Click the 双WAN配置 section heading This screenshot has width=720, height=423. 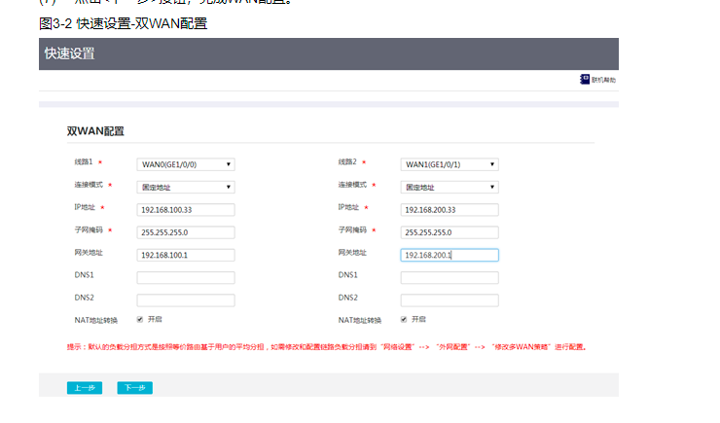pos(95,131)
